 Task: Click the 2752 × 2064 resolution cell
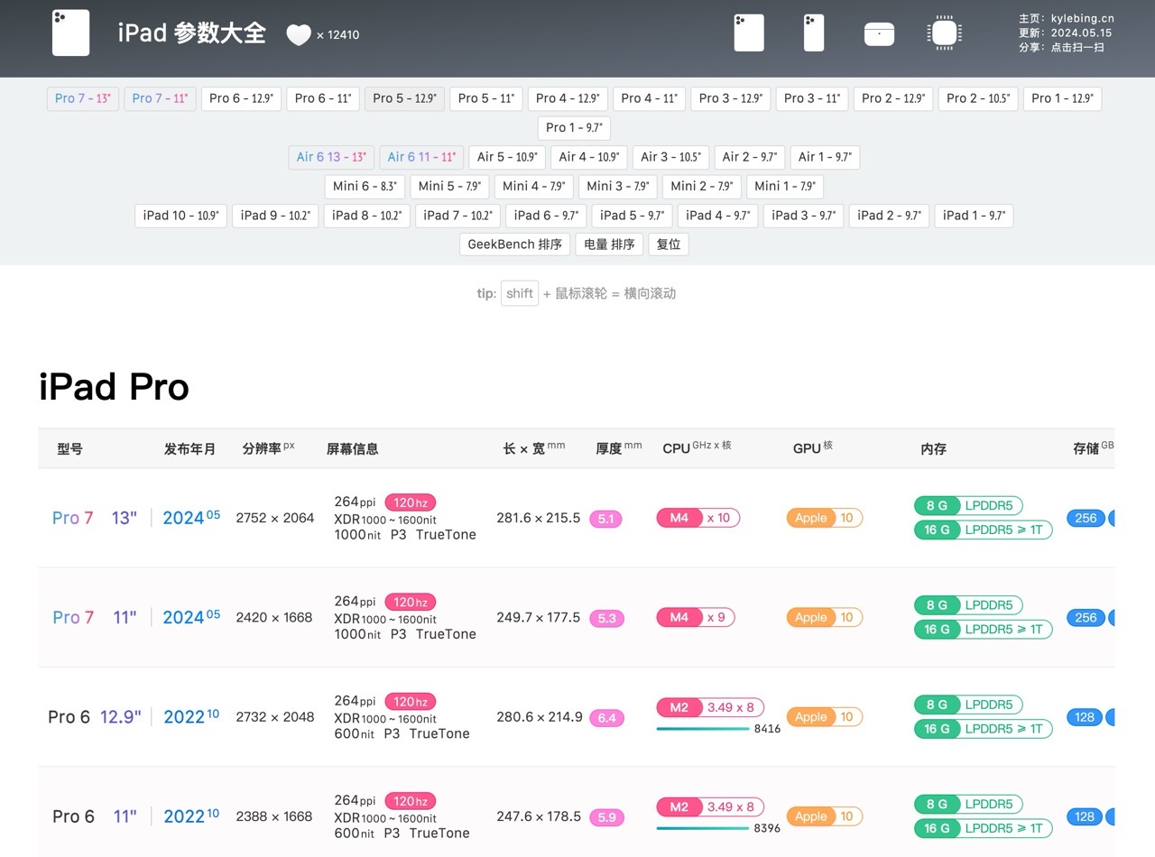pos(275,518)
